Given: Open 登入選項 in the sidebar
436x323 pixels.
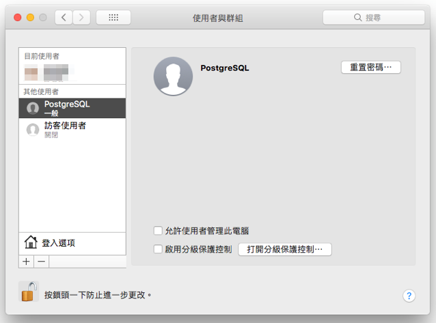Looking at the screenshot, I should pyautogui.click(x=72, y=244).
